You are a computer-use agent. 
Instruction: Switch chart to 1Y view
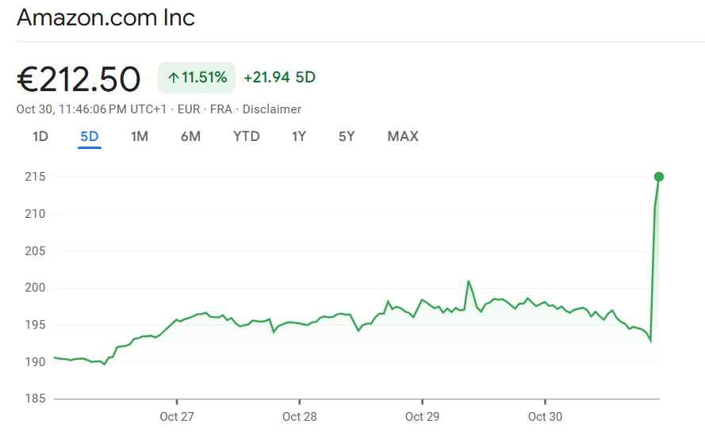[299, 136]
